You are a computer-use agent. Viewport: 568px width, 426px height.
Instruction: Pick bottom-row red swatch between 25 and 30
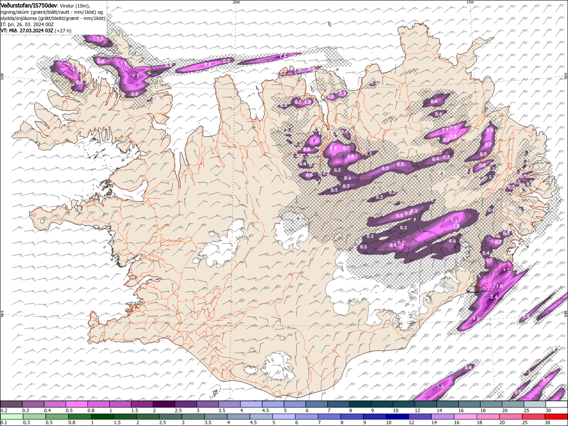coord(533,417)
